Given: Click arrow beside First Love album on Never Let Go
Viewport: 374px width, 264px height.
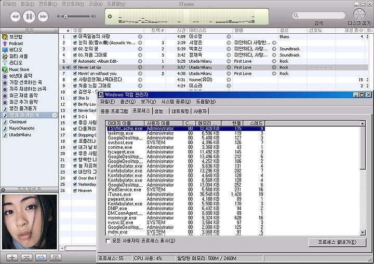Looking at the screenshot, I should point(274,67).
